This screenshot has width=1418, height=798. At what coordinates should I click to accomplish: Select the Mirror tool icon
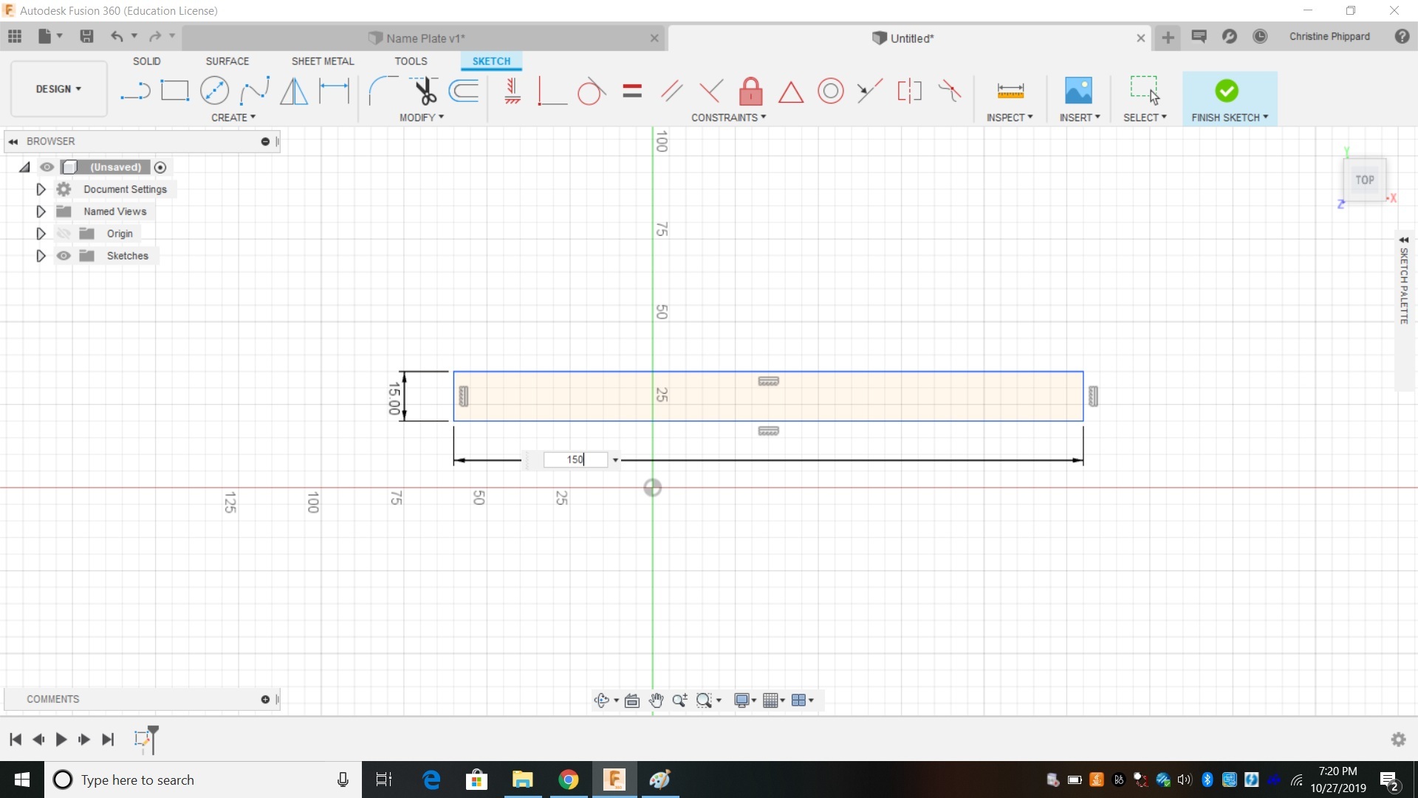coord(294,91)
